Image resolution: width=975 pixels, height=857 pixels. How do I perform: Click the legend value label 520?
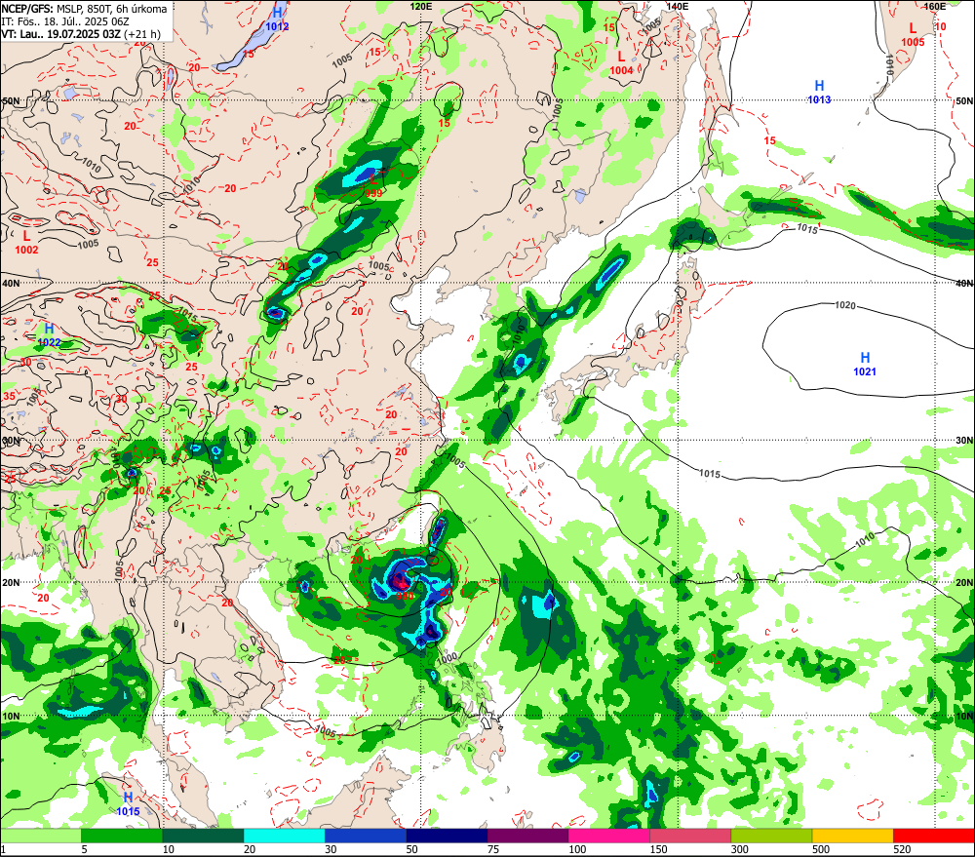[x=902, y=849]
